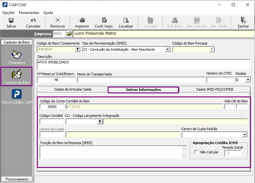This screenshot has width=255, height=183.
Task: Switch to Dados de Entrada/ Saída tab
Action: click(x=73, y=89)
